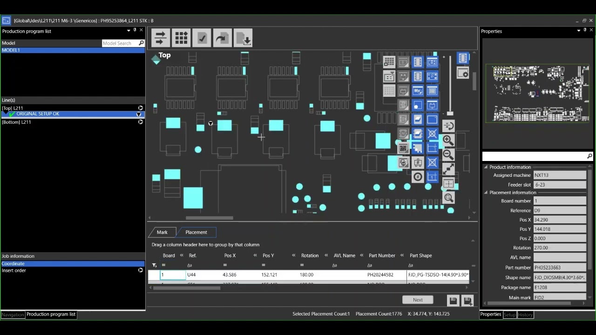This screenshot has height=335, width=596.
Task: Click the fit-to-view diagonal arrows icon
Action: (x=448, y=169)
